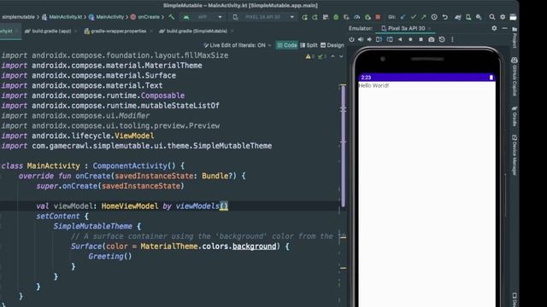Click onCreate breadcrumb
This screenshot has width=547, height=307.
click(x=145, y=17)
